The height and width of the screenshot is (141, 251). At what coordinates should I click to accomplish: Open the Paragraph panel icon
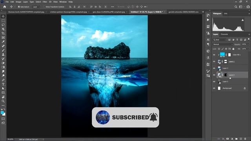[208, 44]
